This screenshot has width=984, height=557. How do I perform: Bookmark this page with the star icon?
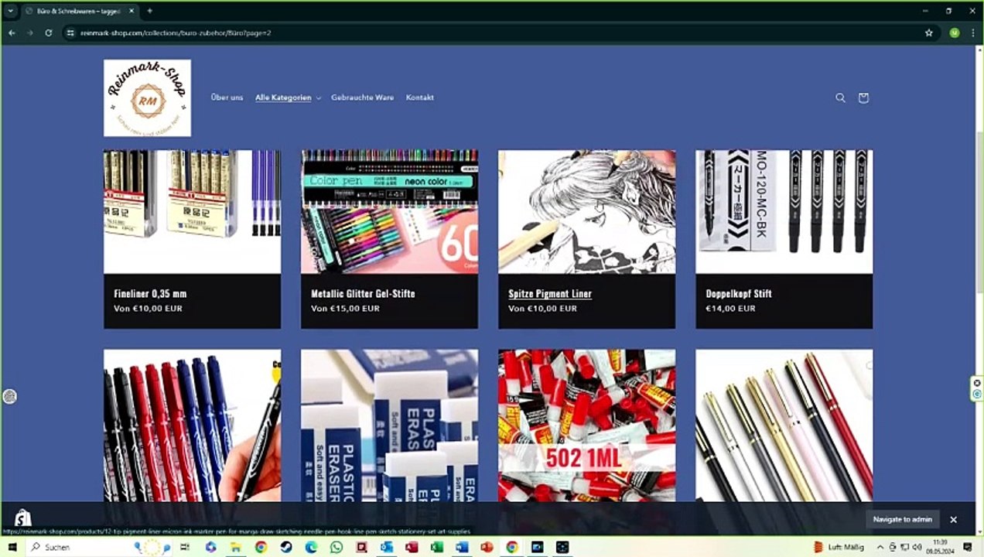[929, 32]
